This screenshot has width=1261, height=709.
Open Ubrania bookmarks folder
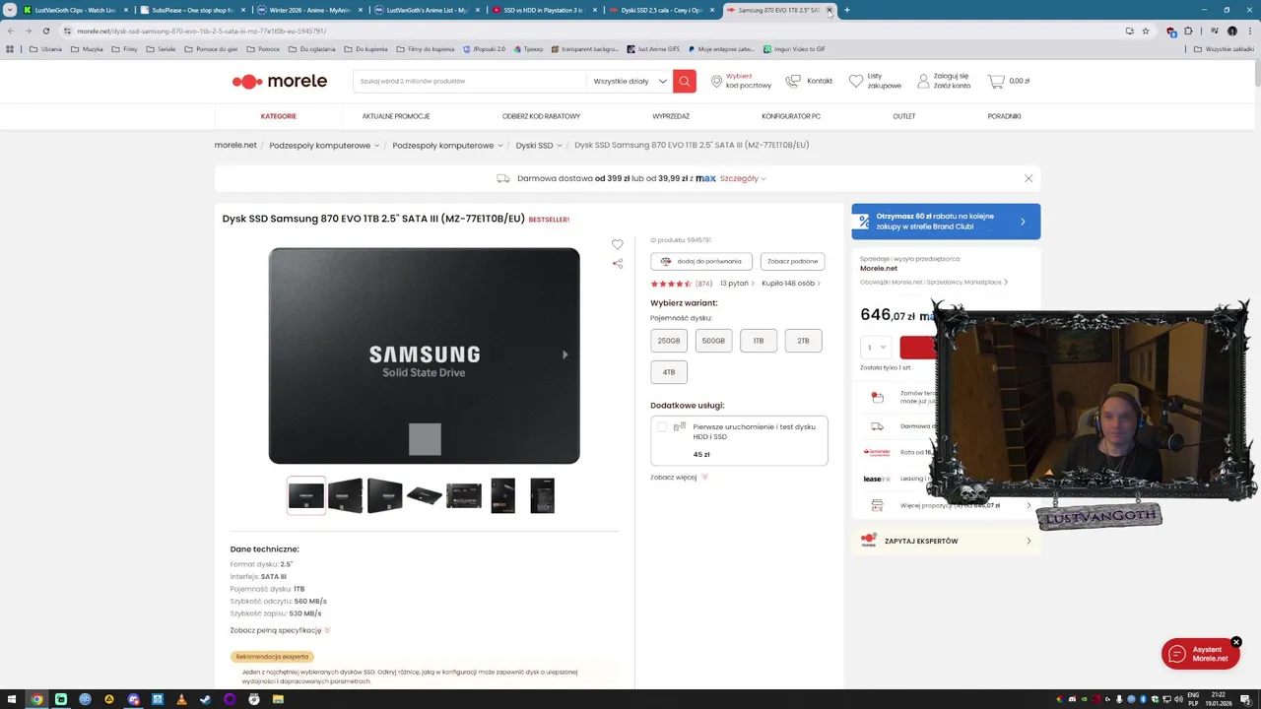[46, 48]
